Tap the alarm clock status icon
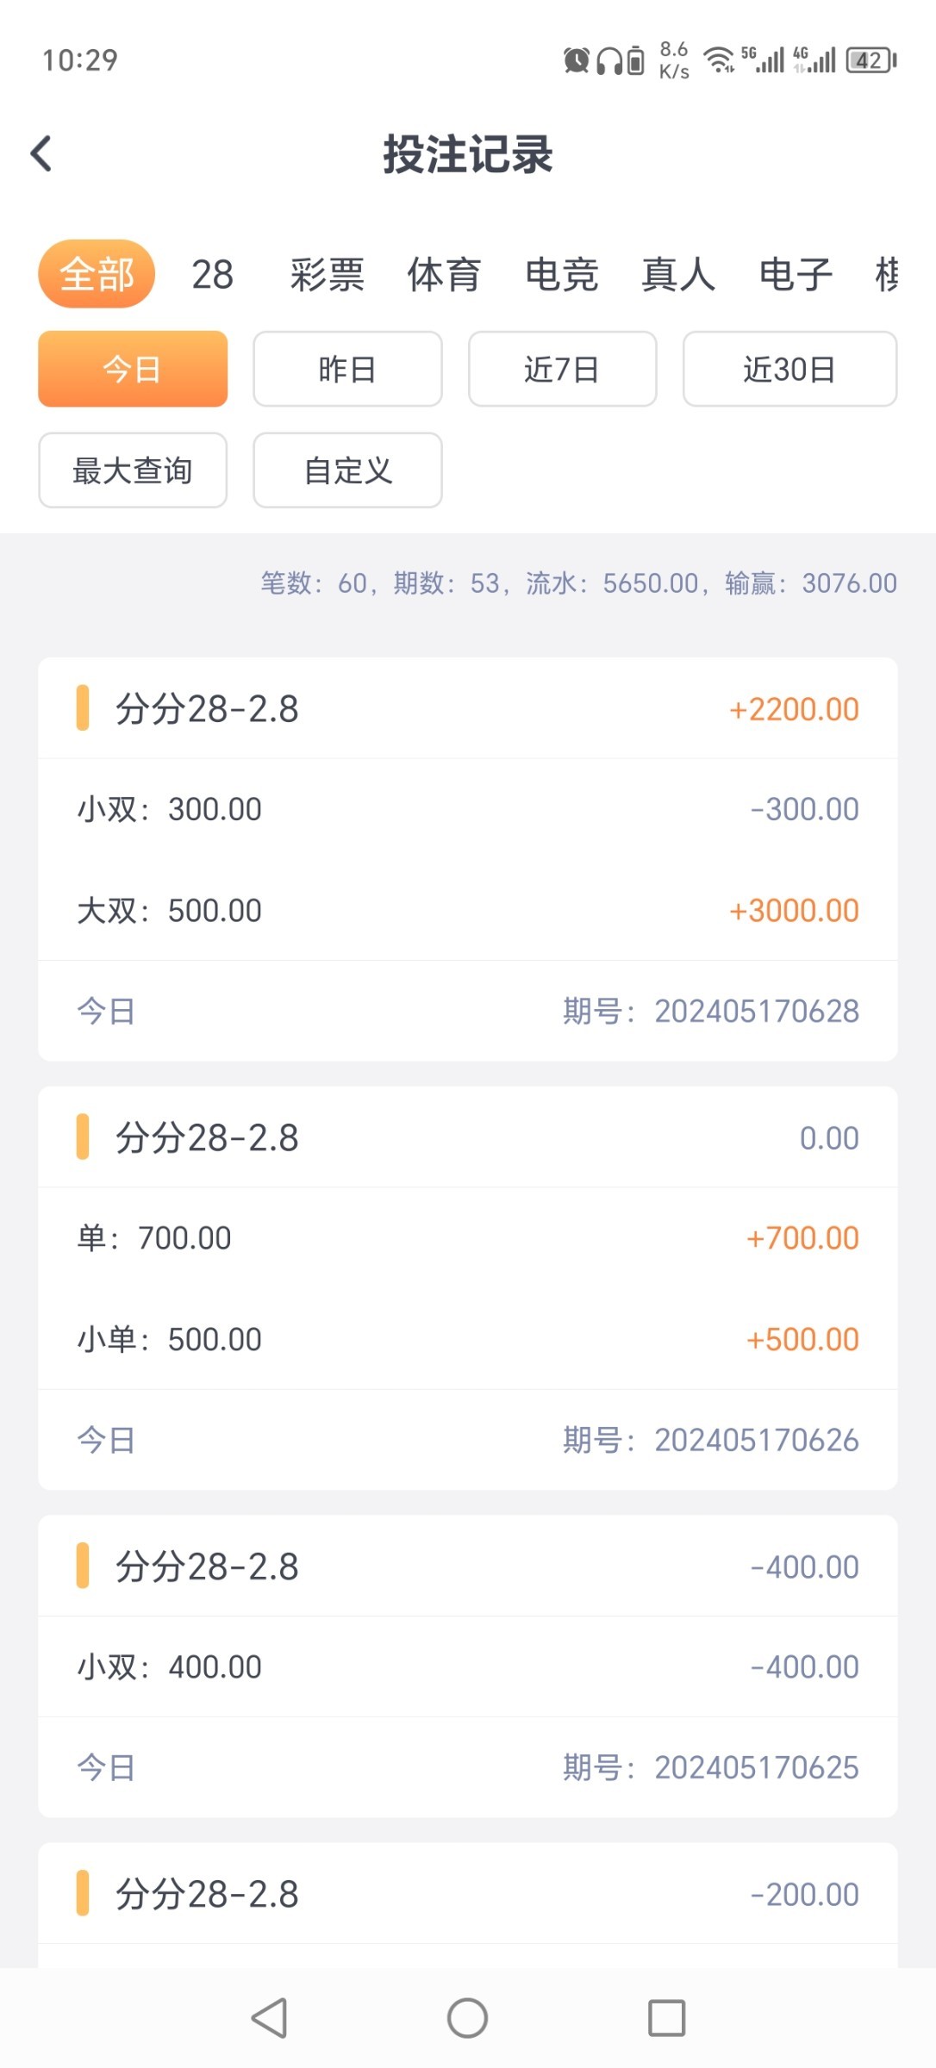 pos(577,60)
